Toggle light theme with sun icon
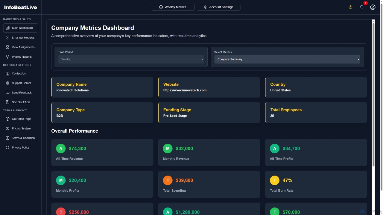Screen dimensions: 383x215 (x=350, y=7)
